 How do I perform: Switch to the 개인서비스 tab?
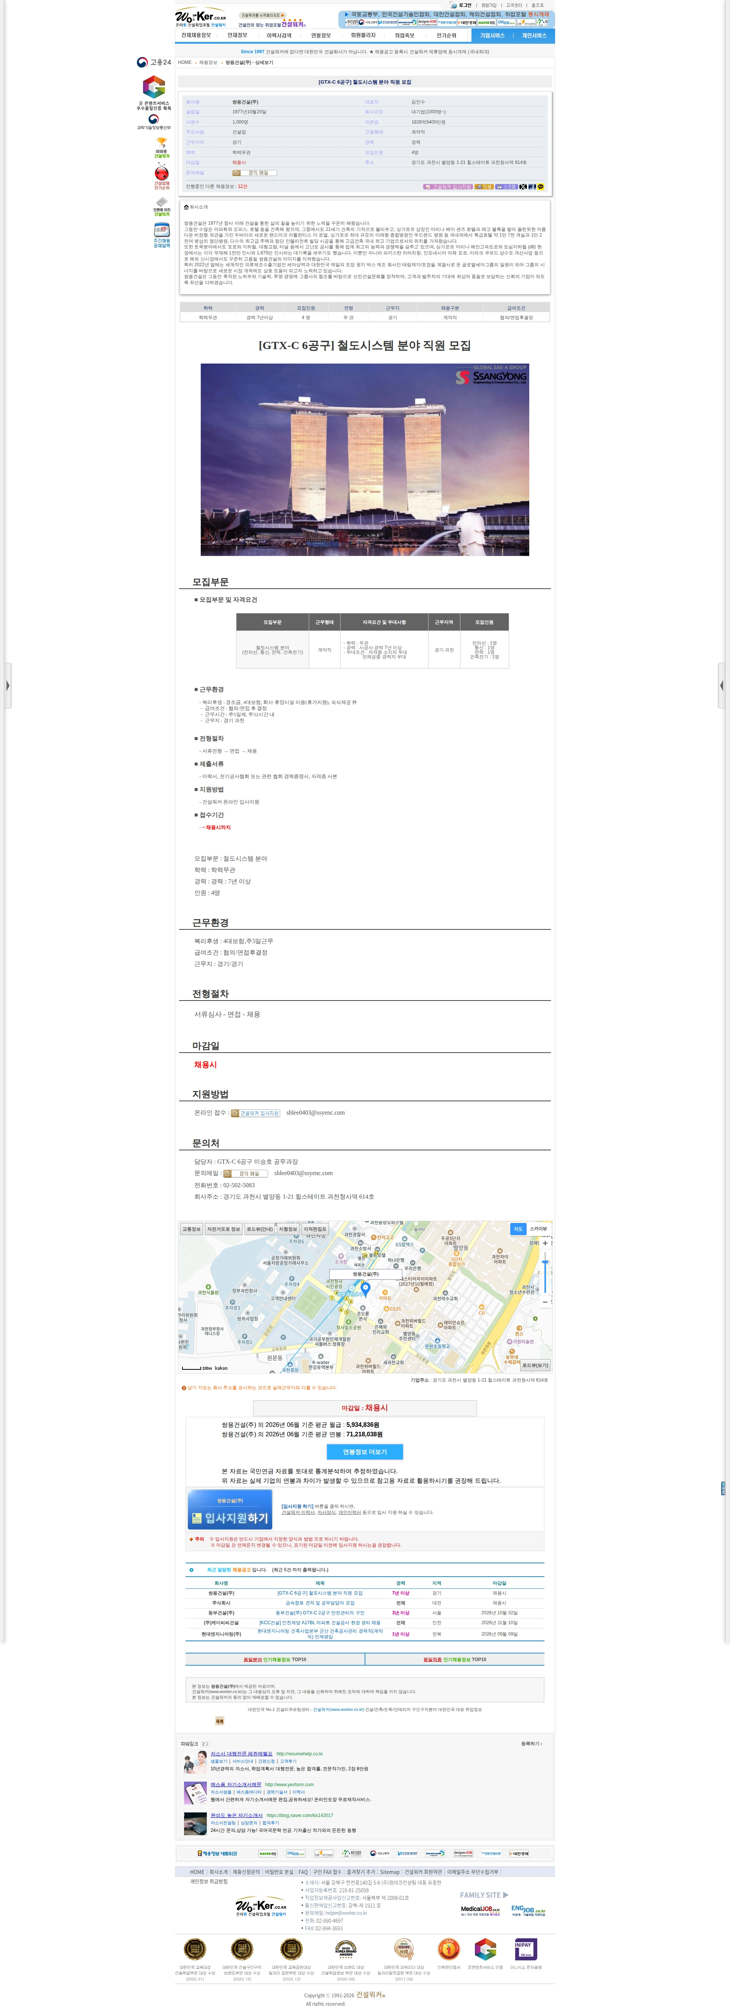(534, 35)
